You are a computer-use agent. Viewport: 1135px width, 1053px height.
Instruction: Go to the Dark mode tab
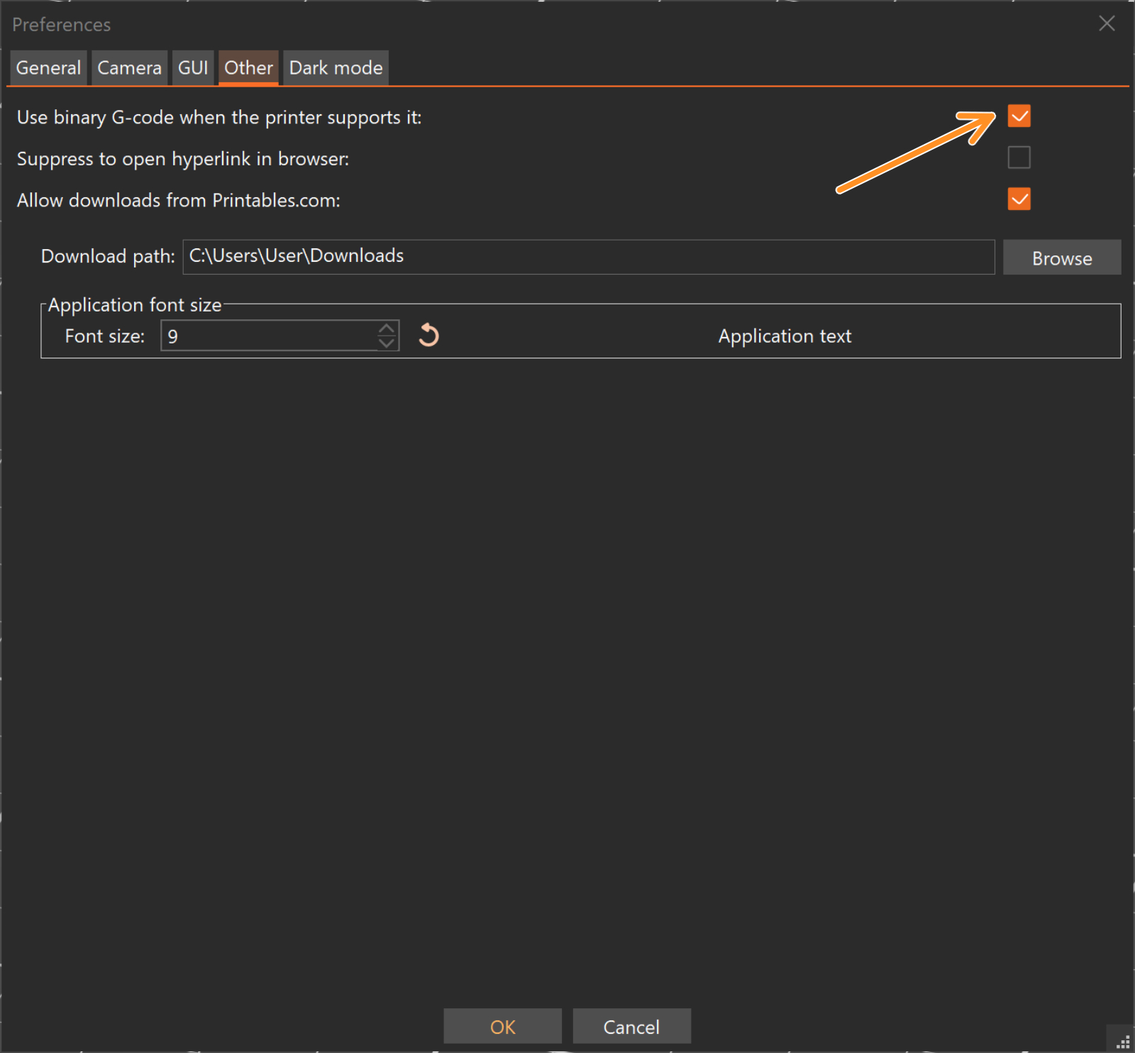pos(336,68)
